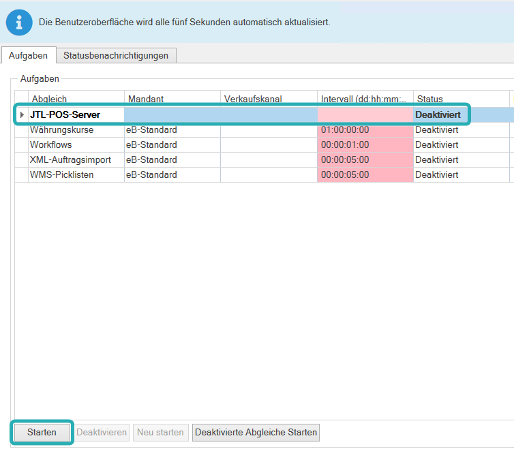Select the XML-Auftragsimport row
Viewport: 514px width, 449px height.
click(264, 160)
